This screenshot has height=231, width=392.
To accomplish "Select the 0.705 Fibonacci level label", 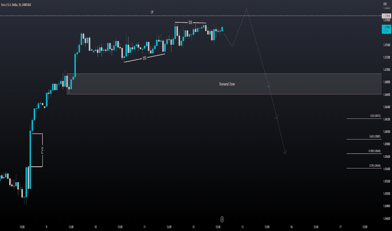I will (374, 151).
